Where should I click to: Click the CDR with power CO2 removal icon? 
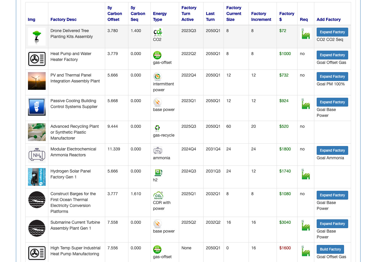pos(158,195)
